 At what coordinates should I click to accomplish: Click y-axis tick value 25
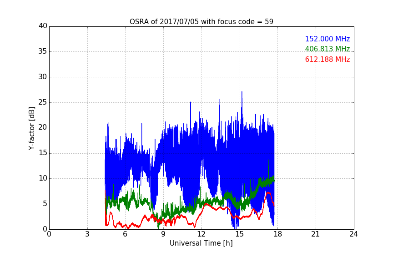coord(43,102)
